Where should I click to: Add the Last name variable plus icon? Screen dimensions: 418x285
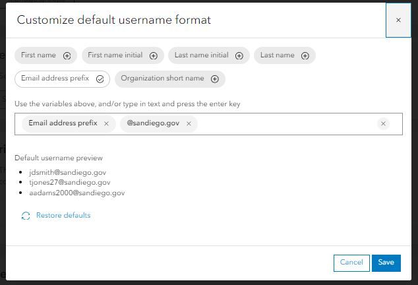[305, 56]
